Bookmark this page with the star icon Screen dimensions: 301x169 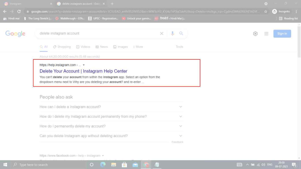click(x=266, y=11)
